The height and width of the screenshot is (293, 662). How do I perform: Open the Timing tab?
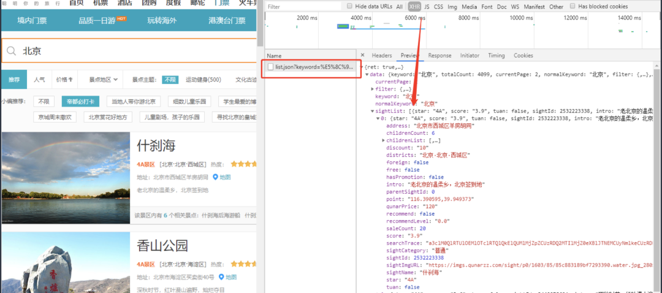496,55
